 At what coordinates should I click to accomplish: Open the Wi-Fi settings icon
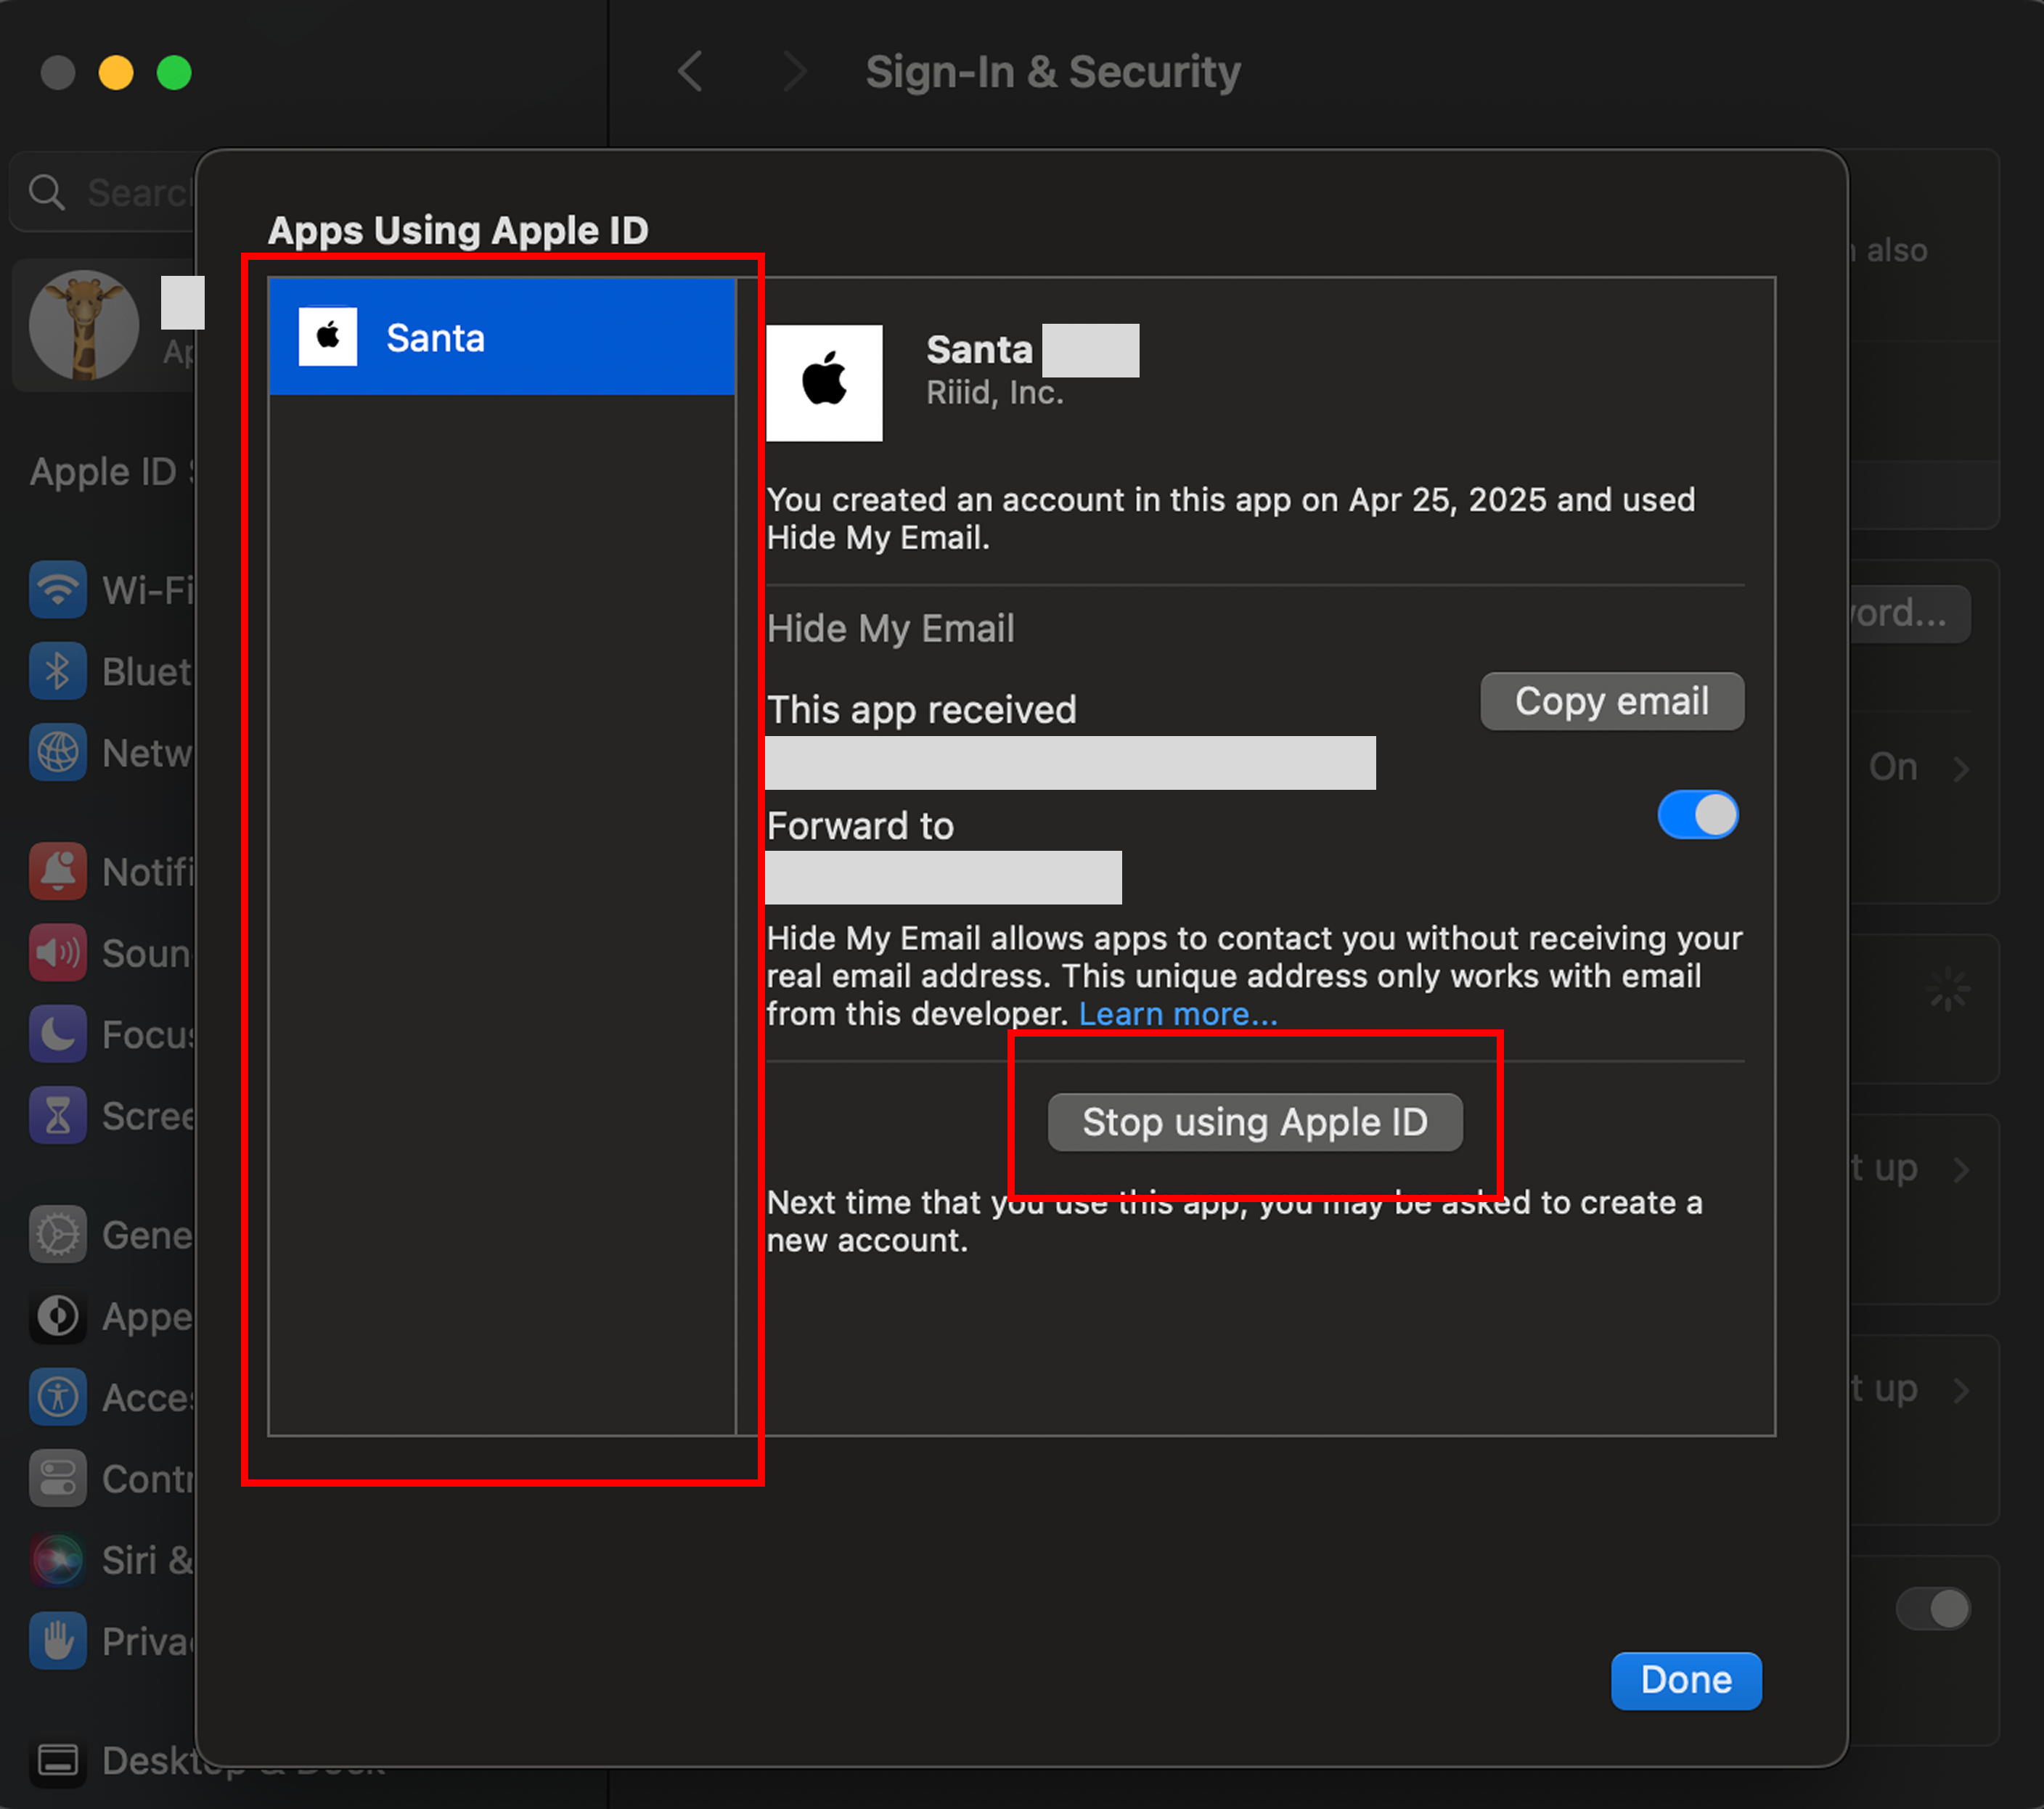(57, 589)
